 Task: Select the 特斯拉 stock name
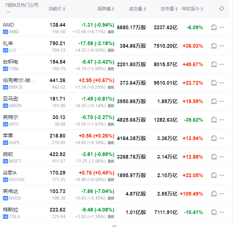pyautogui.click(x=10, y=210)
